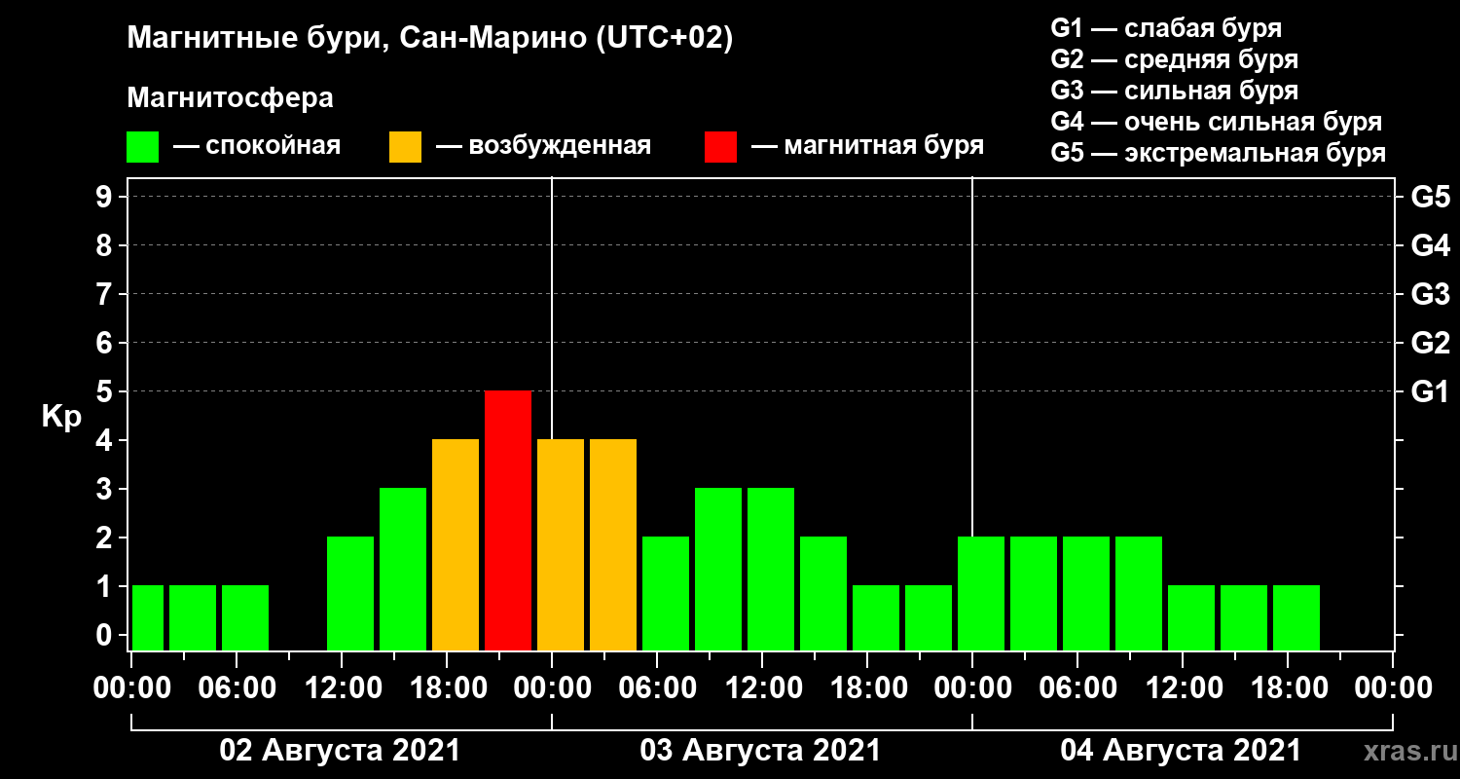Select the green Kp 2 bar starting 00:00, 04 Августа

click(981, 593)
